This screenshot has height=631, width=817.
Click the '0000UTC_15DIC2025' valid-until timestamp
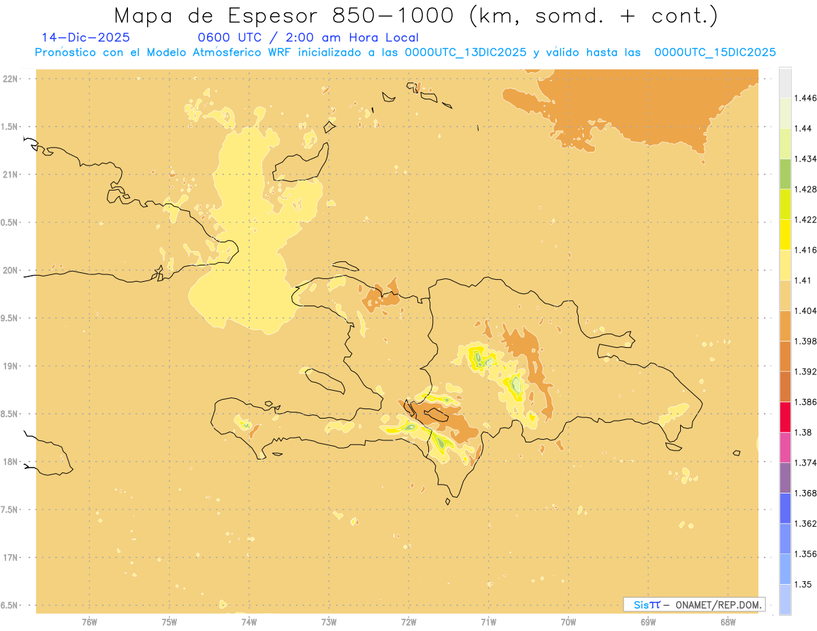(x=715, y=52)
